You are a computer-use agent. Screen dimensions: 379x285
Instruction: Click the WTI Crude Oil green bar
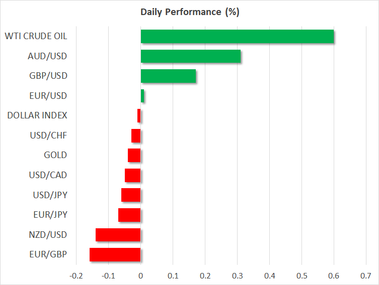click(237, 36)
